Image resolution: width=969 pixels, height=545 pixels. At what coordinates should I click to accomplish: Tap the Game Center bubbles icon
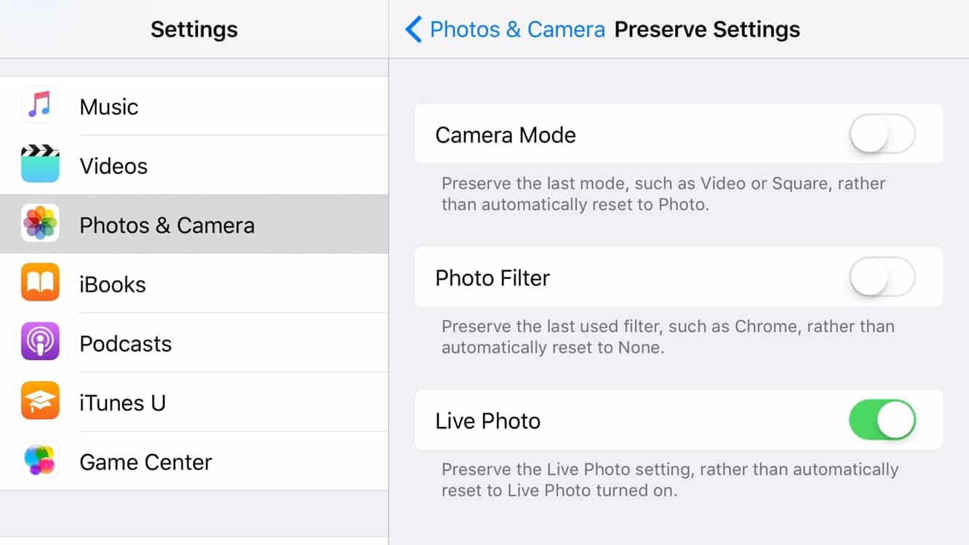tap(40, 461)
